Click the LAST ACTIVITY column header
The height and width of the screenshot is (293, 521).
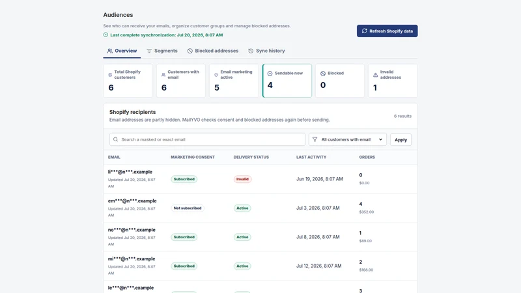[311, 157]
